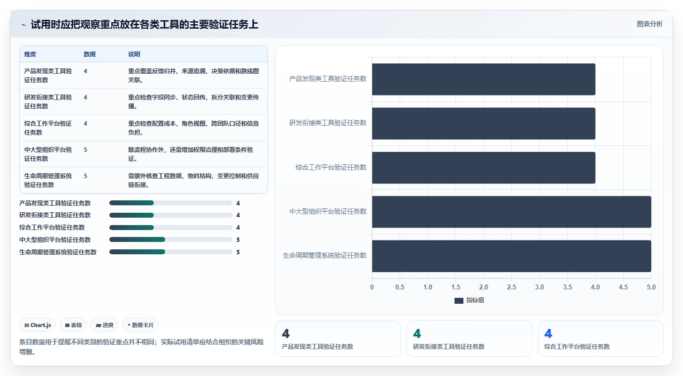Click x-axis tick label 5.0
Screen dimensions: 683x376
[x=651, y=287]
